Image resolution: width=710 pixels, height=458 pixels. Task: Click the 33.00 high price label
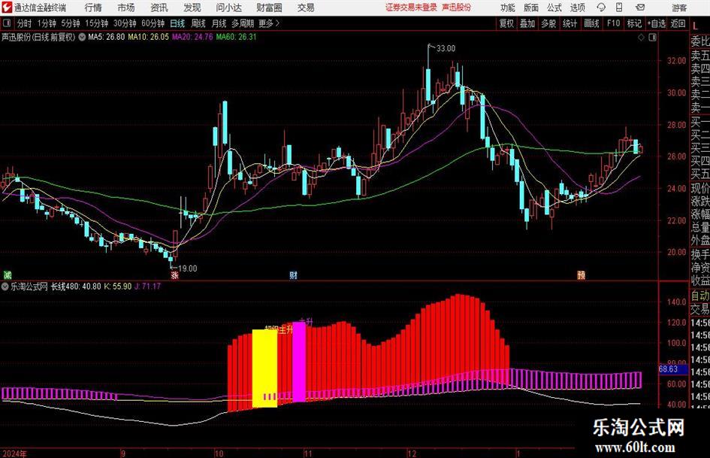pos(446,49)
